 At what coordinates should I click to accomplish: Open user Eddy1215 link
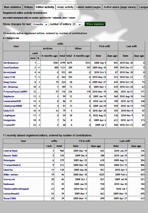point(9,111)
